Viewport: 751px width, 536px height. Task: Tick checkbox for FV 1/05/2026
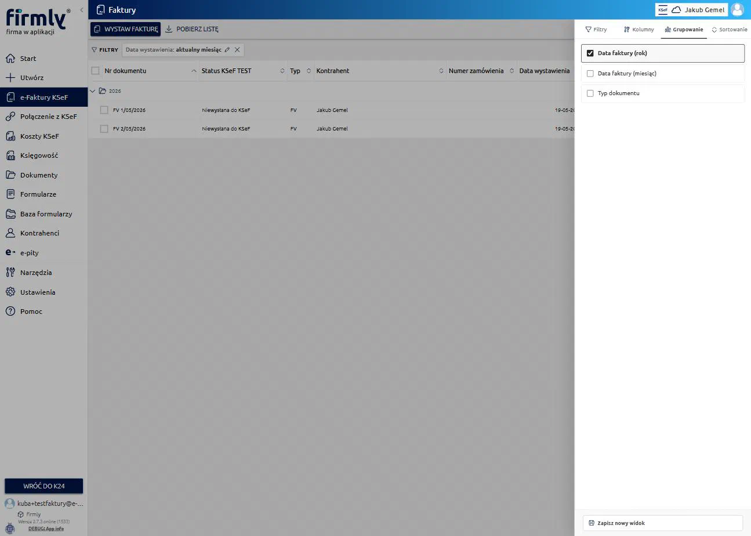click(x=104, y=110)
